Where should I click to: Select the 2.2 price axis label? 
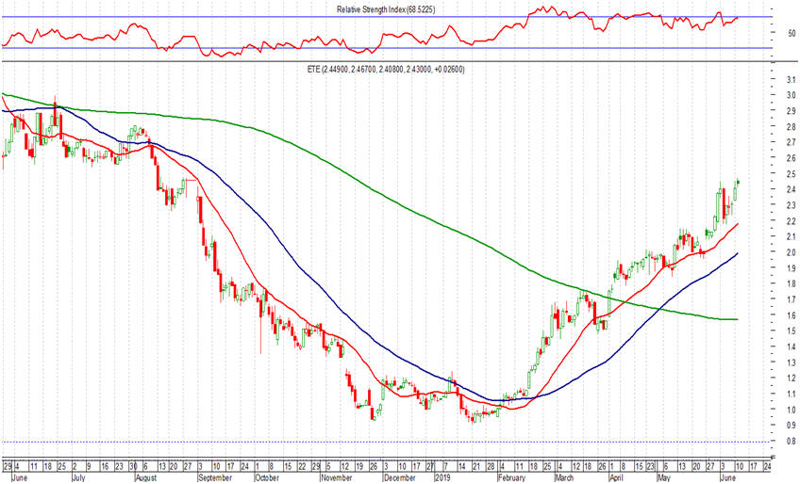791,221
